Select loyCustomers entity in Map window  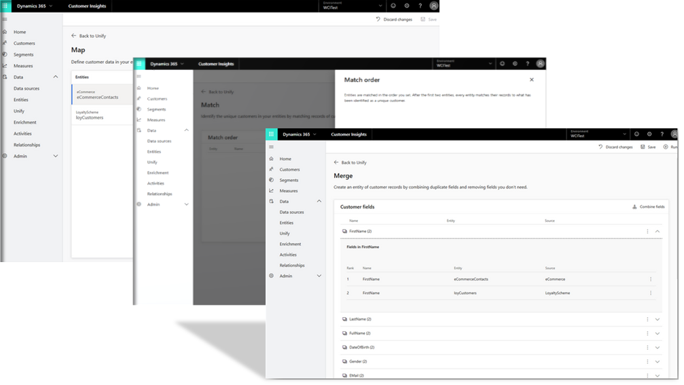tap(102, 115)
